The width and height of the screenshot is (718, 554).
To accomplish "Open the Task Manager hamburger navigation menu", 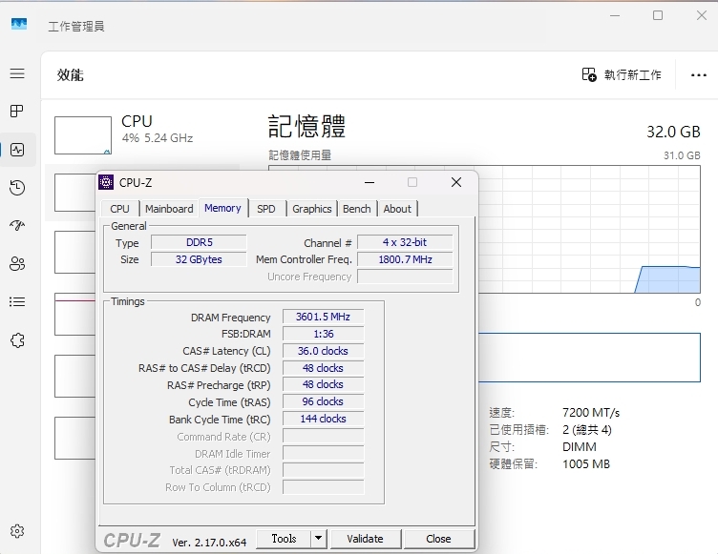I will 17,73.
